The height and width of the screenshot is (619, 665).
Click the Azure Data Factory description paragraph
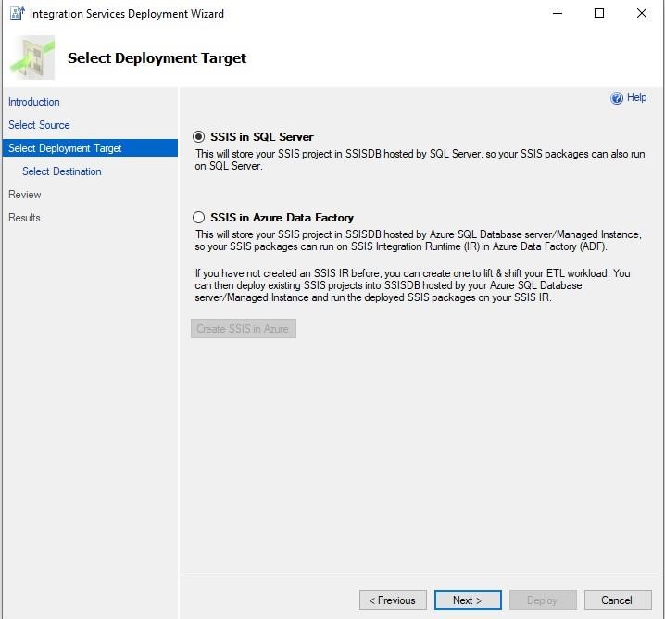418,241
